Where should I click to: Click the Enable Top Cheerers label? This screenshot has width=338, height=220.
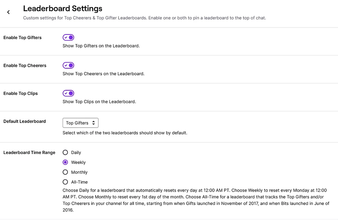(x=25, y=66)
